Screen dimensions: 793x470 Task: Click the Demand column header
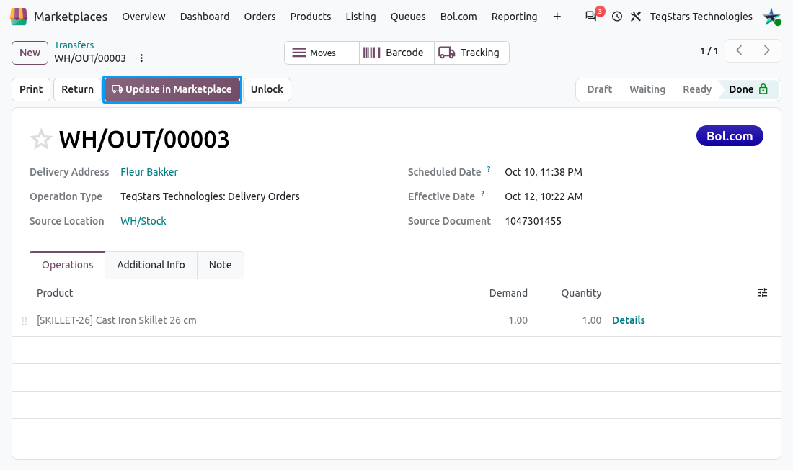[508, 293]
